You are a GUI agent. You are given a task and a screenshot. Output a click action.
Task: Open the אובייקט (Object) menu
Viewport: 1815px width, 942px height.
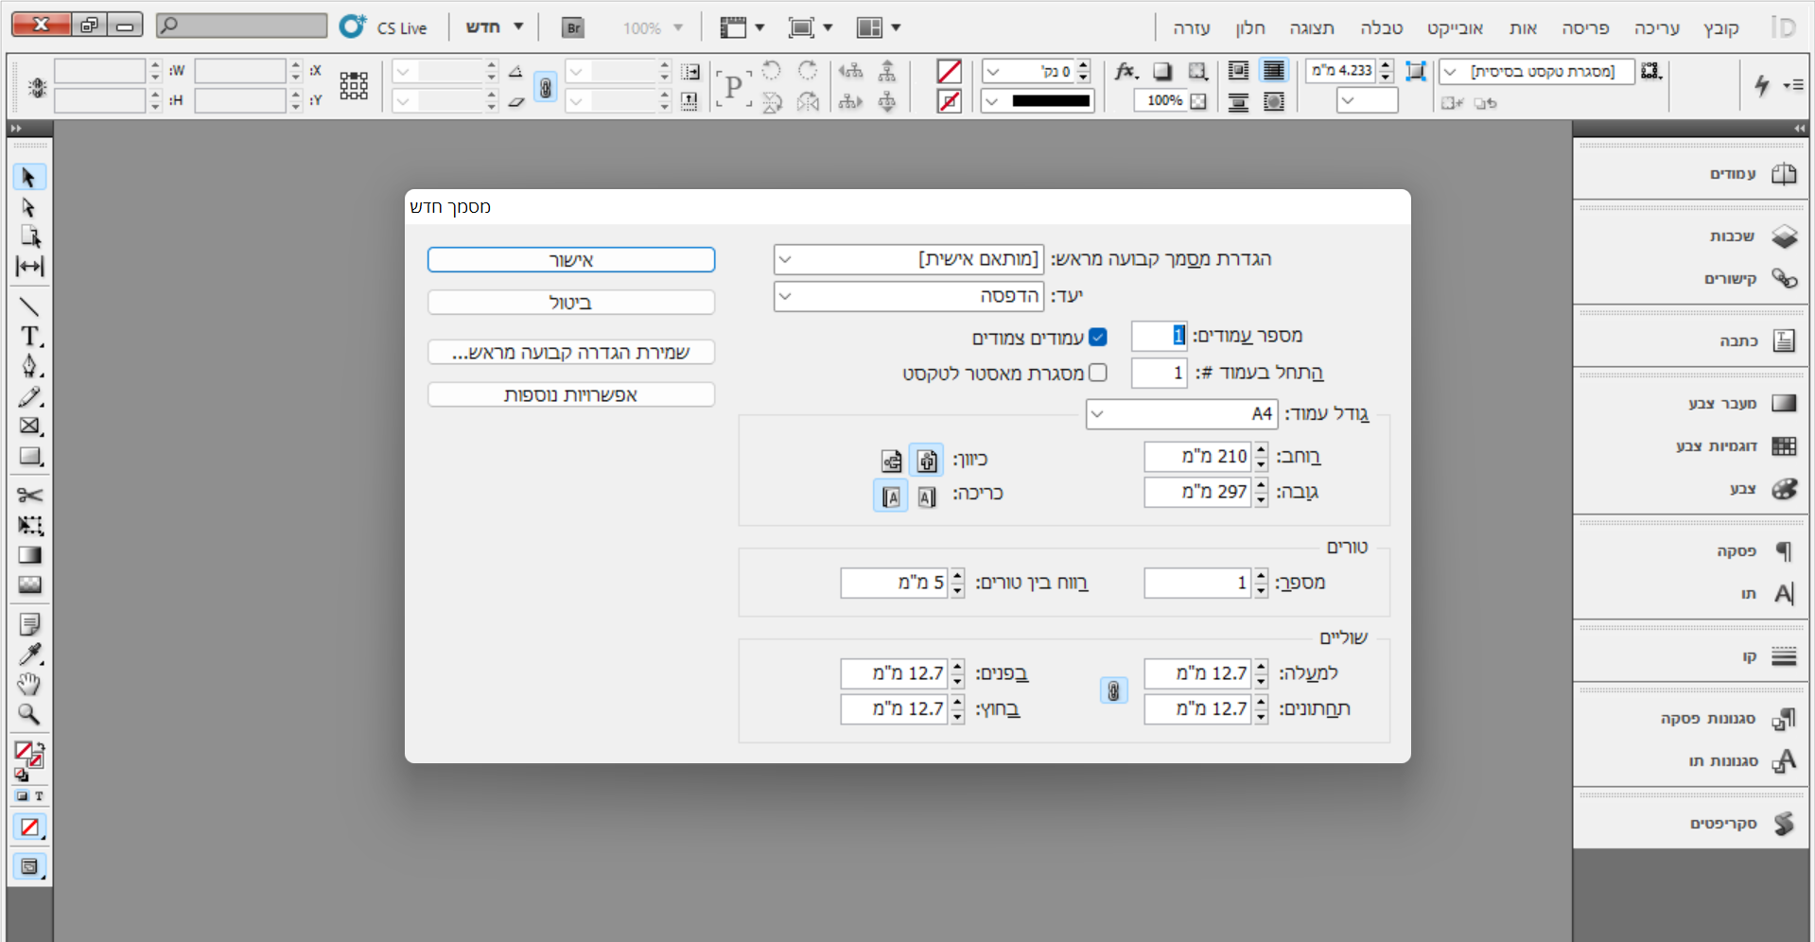click(x=1456, y=28)
